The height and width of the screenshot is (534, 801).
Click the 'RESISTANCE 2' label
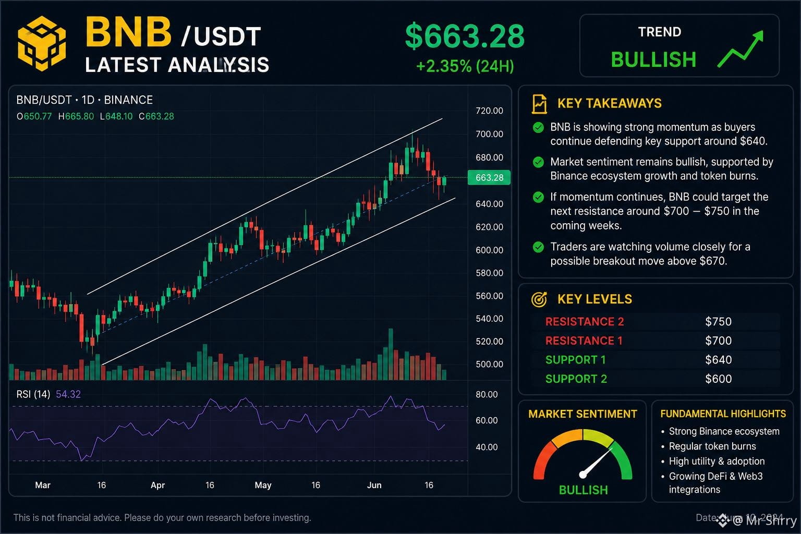(585, 322)
